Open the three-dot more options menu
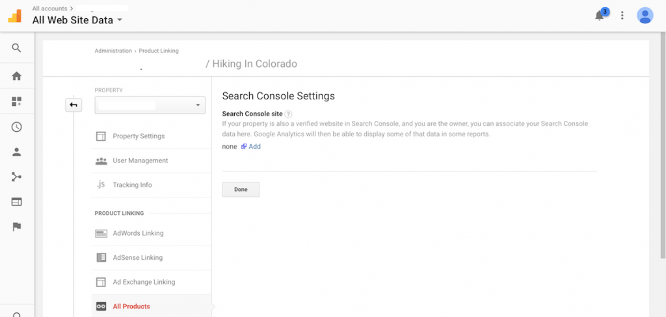 (x=622, y=16)
